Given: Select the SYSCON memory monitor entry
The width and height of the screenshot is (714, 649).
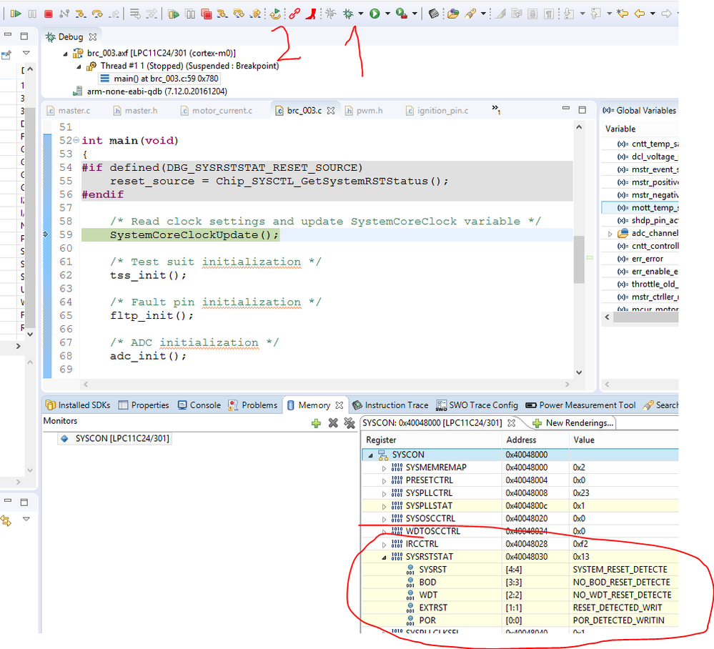Looking at the screenshot, I should (115, 439).
